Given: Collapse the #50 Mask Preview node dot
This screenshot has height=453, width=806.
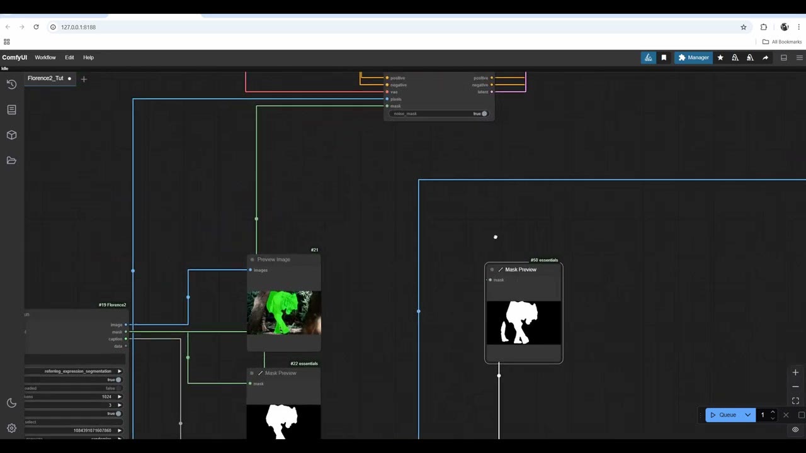Looking at the screenshot, I should pyautogui.click(x=492, y=269).
